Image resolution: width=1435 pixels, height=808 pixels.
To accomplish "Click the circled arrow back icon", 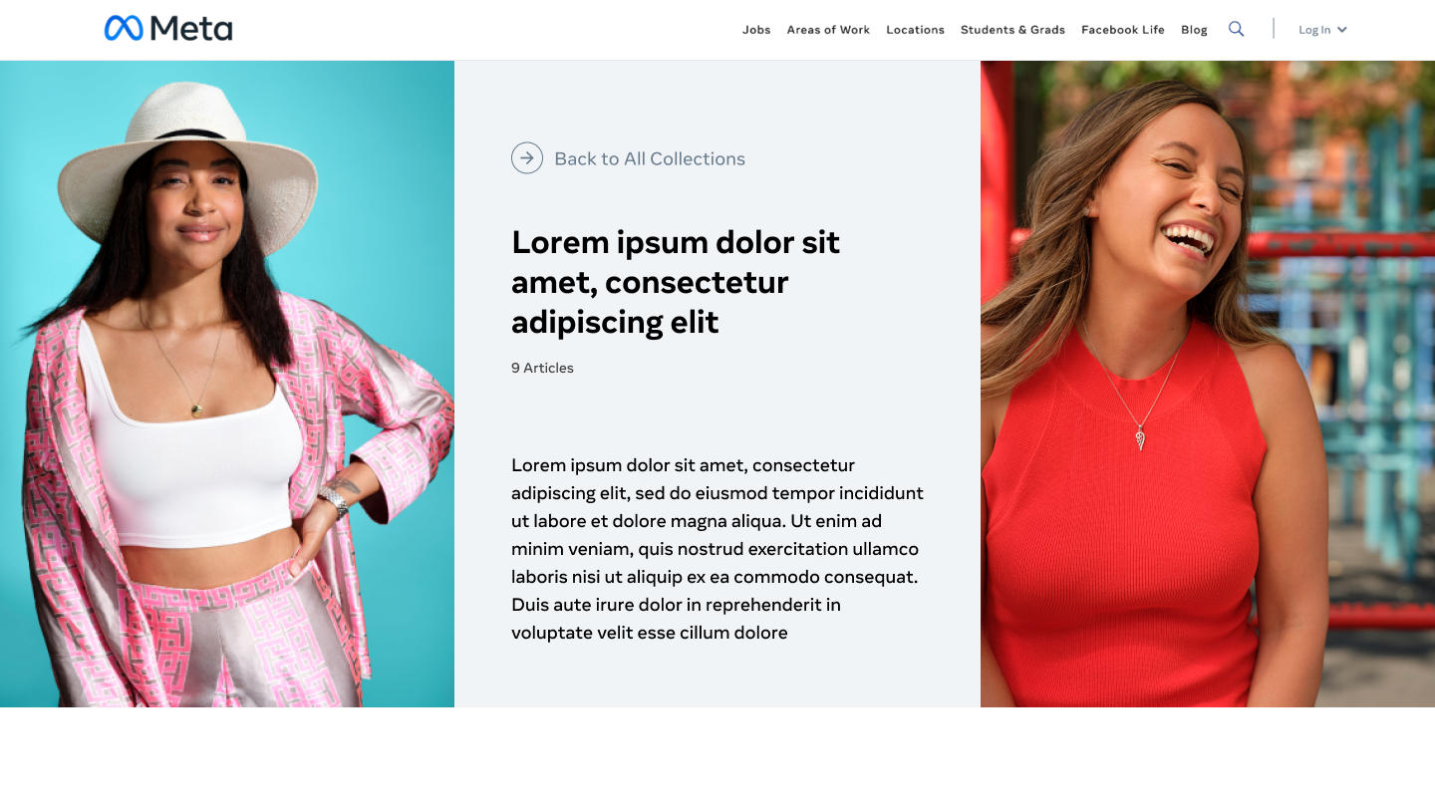I will pos(527,157).
